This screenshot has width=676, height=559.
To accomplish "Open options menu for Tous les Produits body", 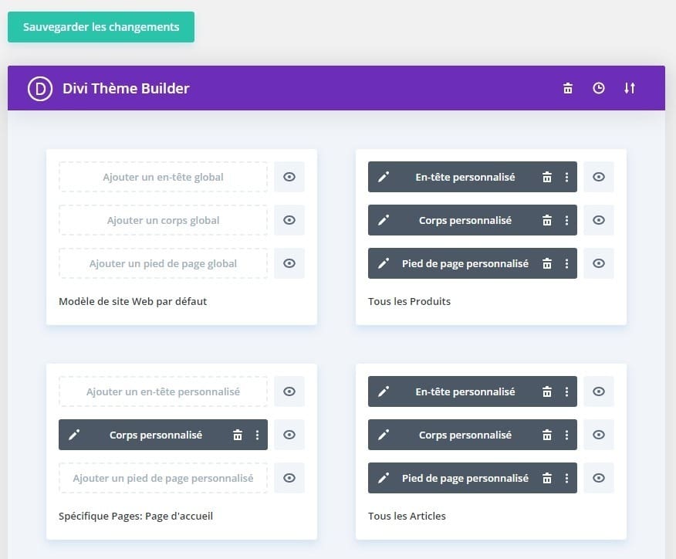I will click(x=566, y=220).
